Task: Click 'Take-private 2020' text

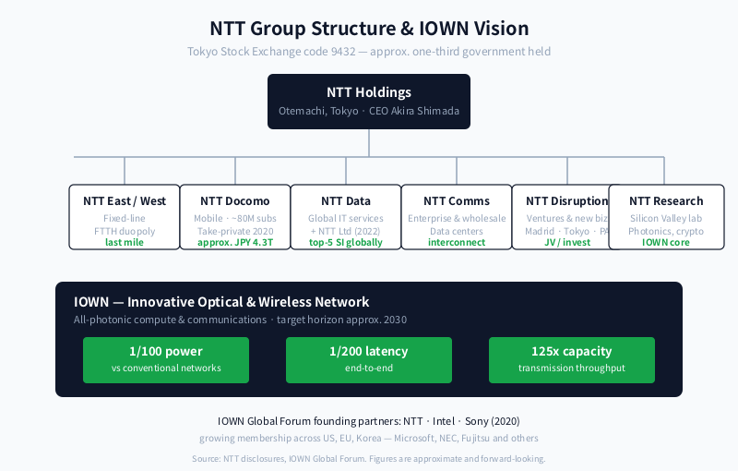Action: [x=235, y=231]
